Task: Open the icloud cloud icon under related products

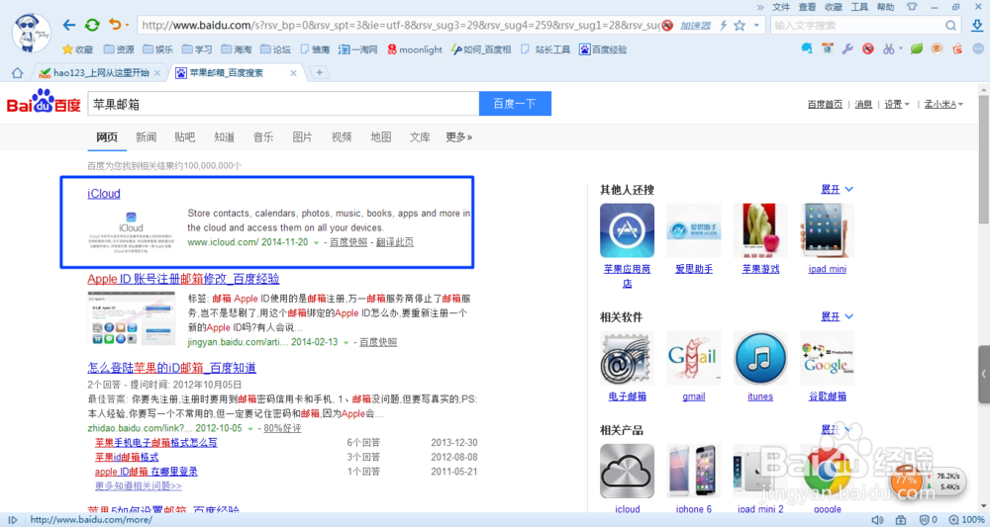Action: [627, 471]
